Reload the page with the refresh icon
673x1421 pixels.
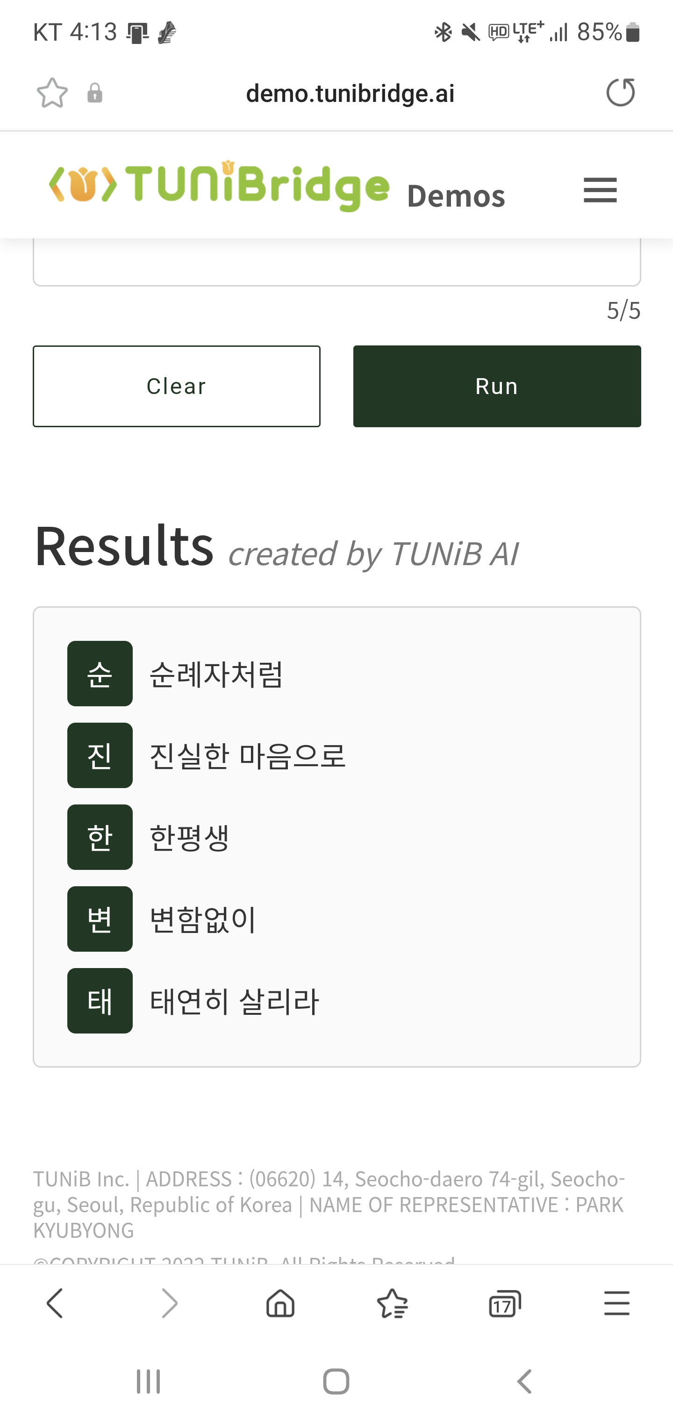tap(621, 92)
